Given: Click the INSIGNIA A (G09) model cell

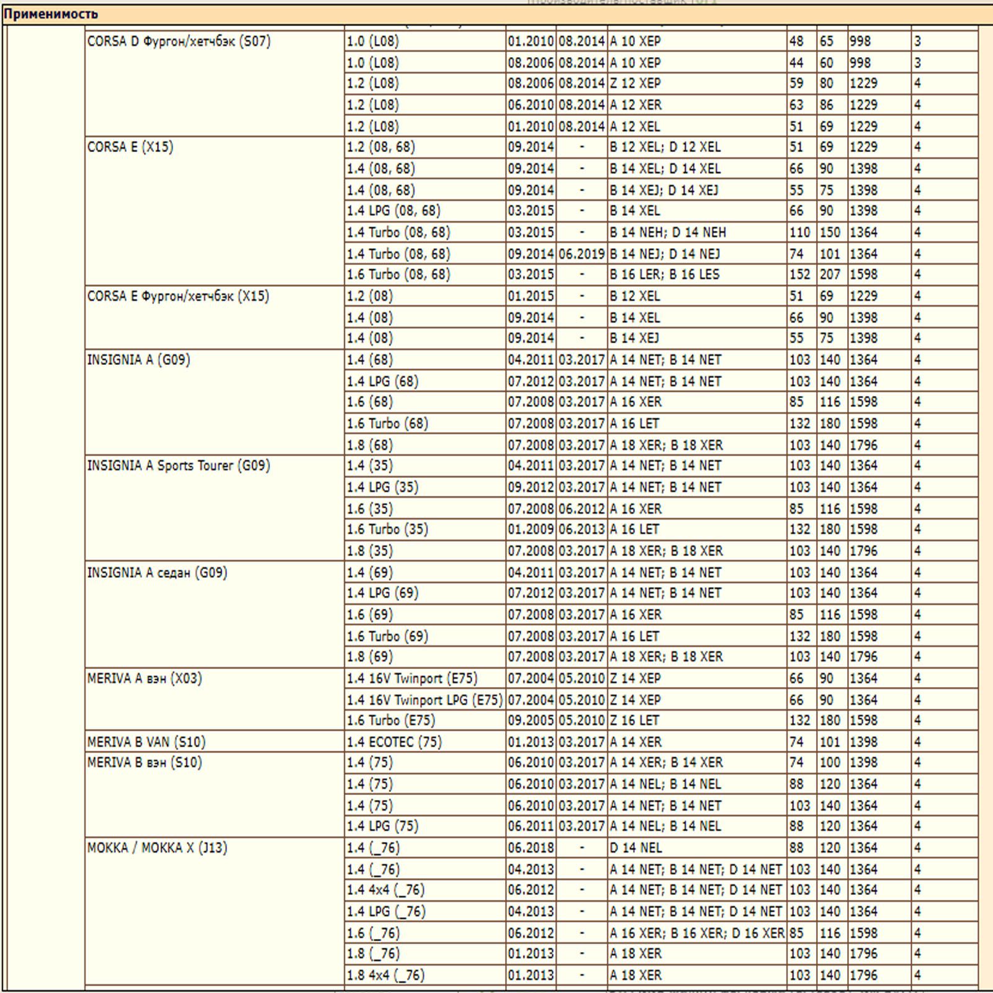Looking at the screenshot, I should (x=138, y=360).
